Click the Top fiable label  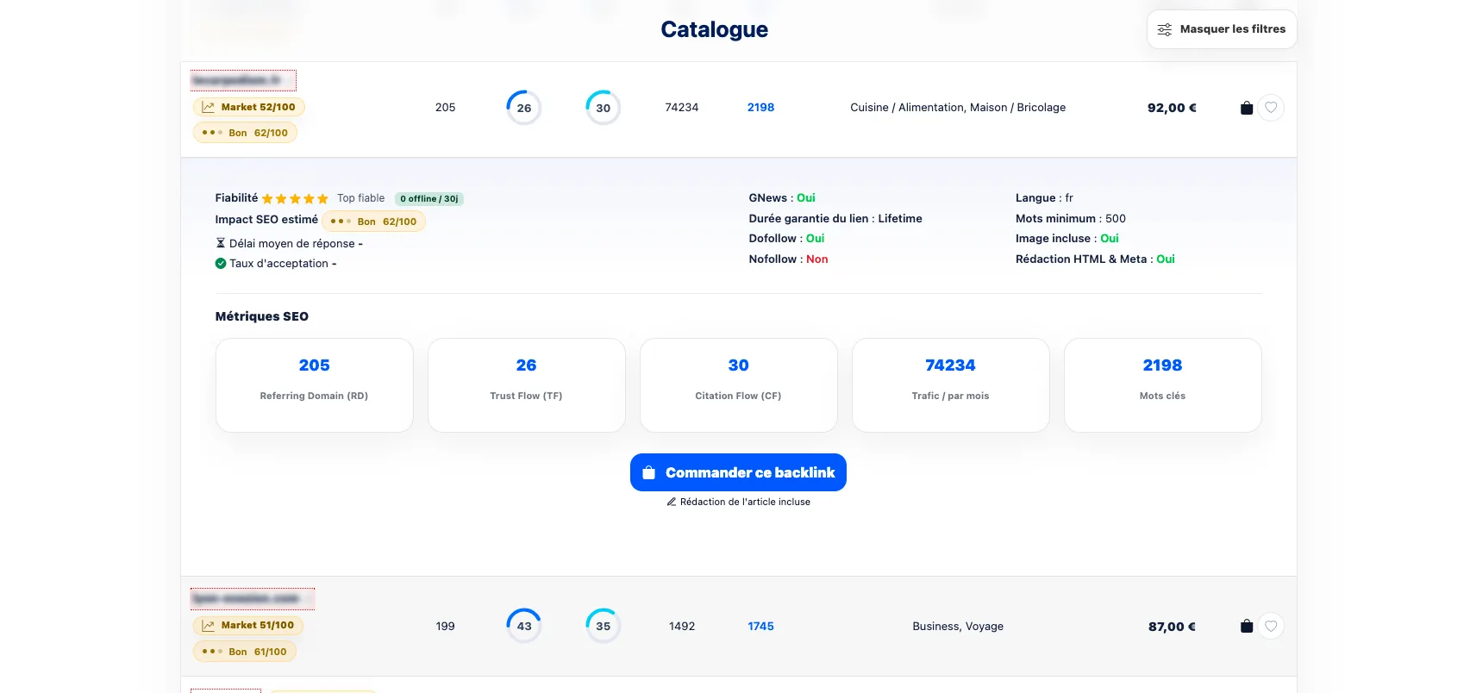pos(360,198)
